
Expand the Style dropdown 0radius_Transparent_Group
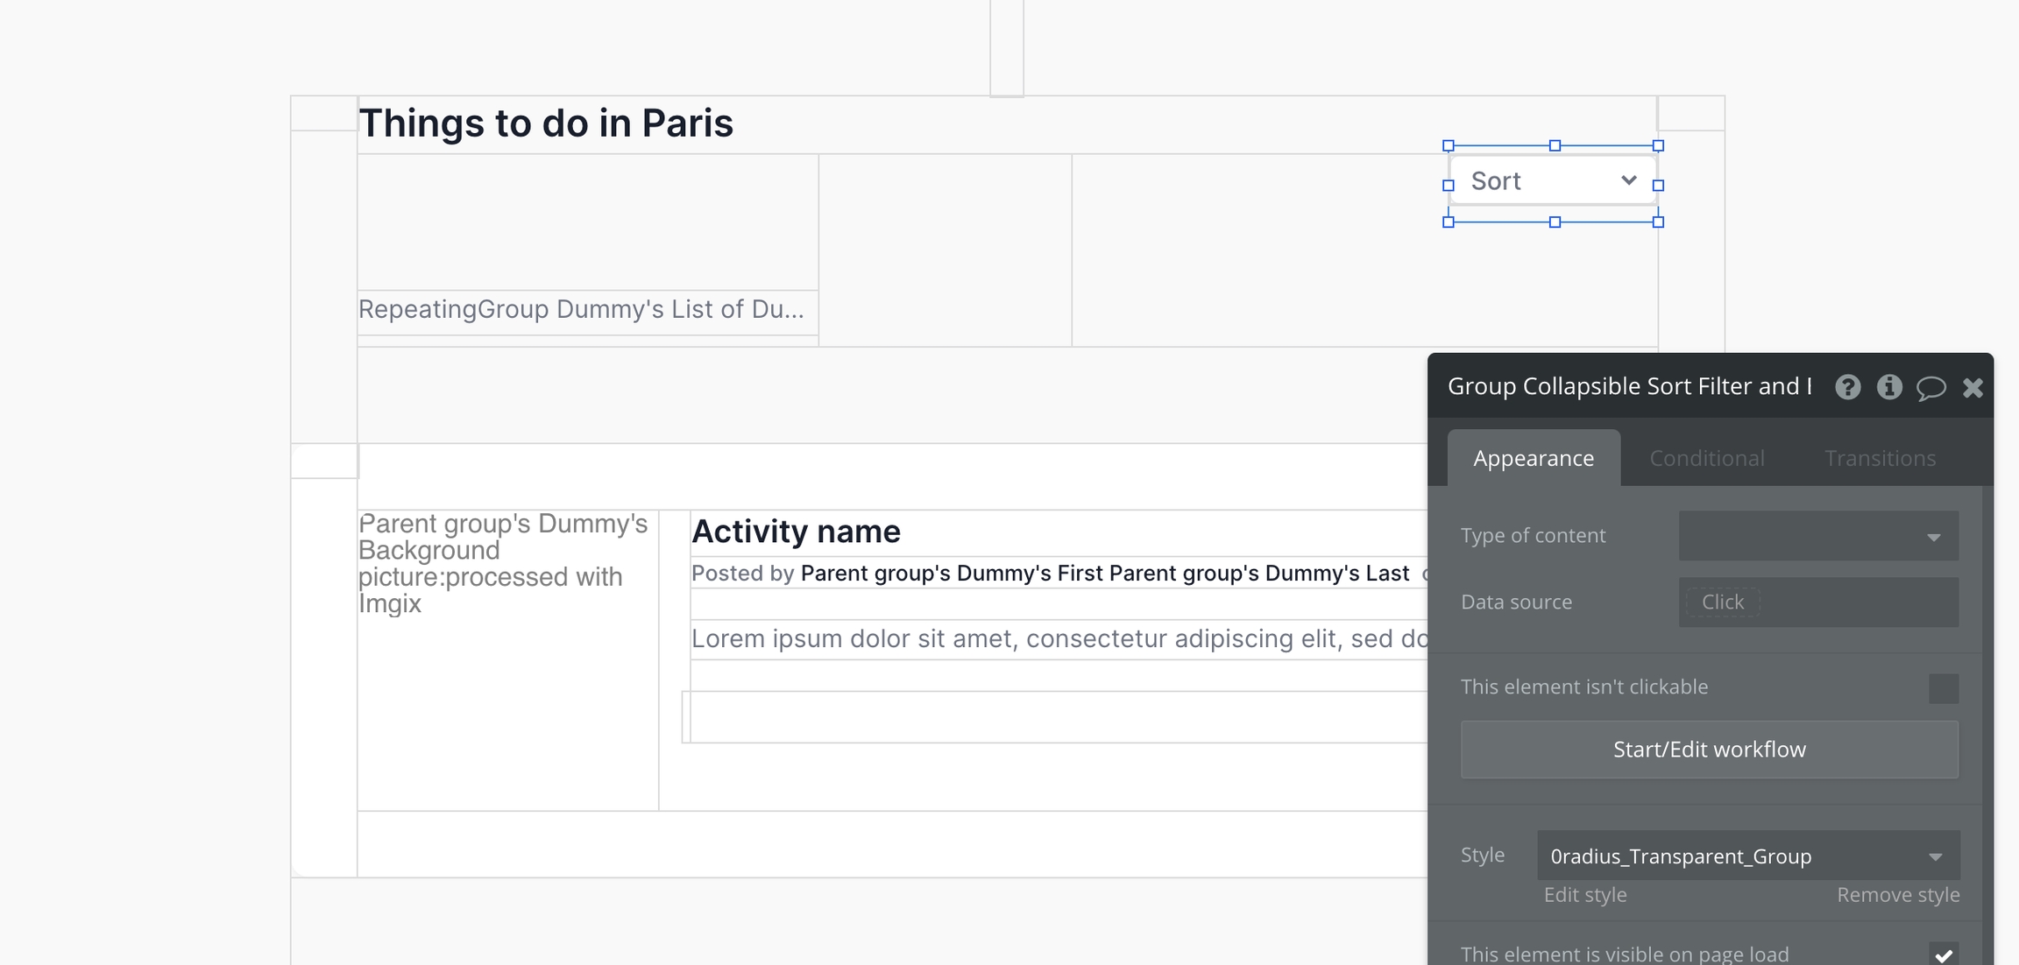tap(1747, 856)
